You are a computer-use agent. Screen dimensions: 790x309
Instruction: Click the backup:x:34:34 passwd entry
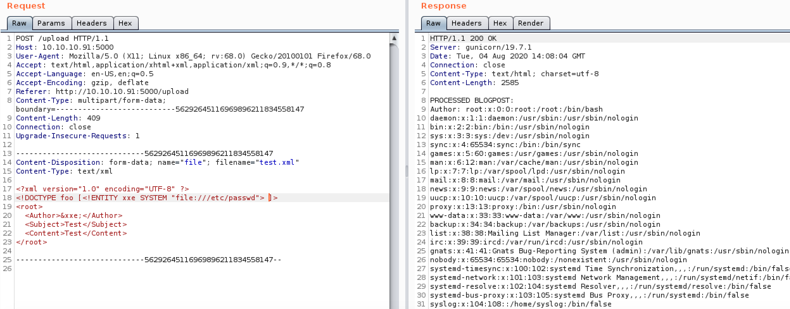[545, 224]
